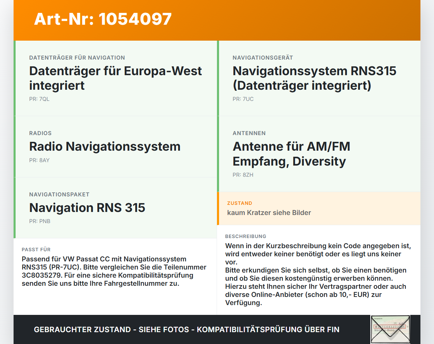Click the 'kaum Kratzer siehe Bilder' text
Image resolution: width=434 pixels, height=344 pixels.
pos(269,213)
